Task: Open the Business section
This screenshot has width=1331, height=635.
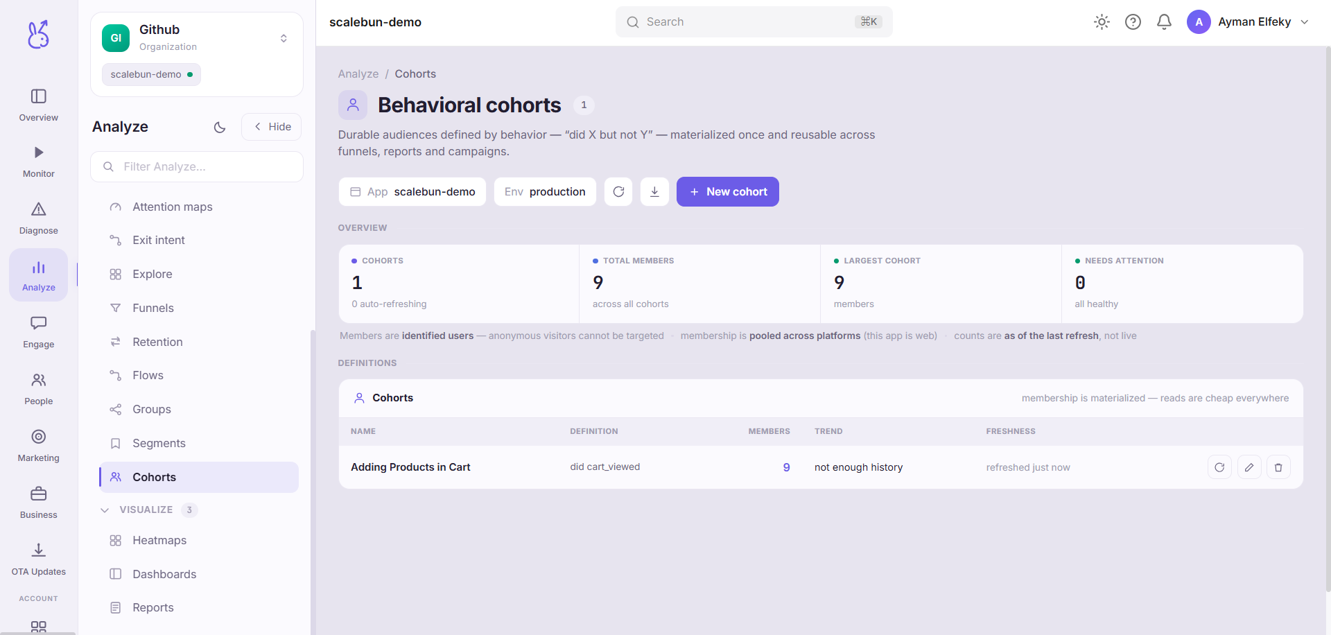Action: (x=39, y=503)
